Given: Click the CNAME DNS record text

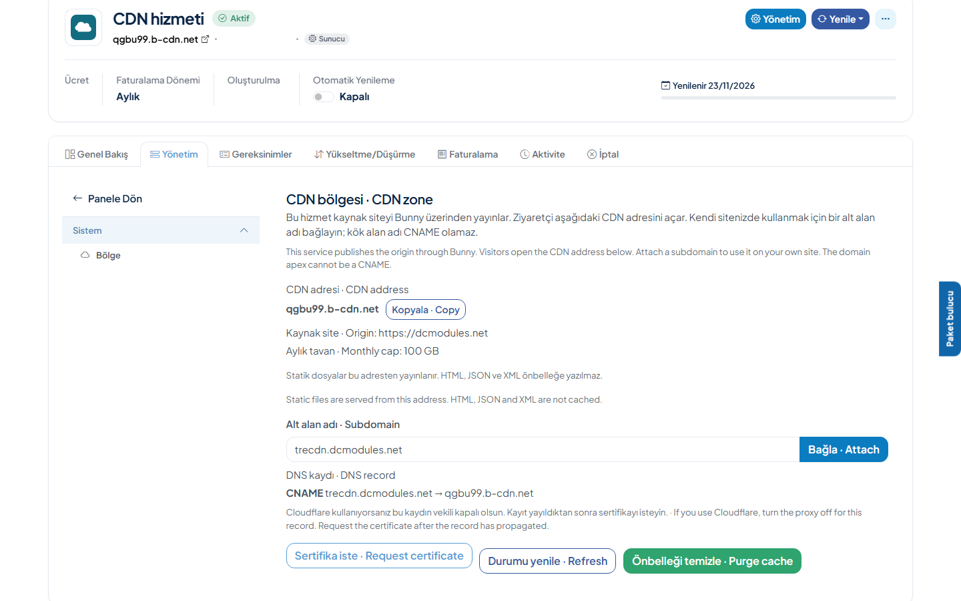Looking at the screenshot, I should pyautogui.click(x=410, y=493).
